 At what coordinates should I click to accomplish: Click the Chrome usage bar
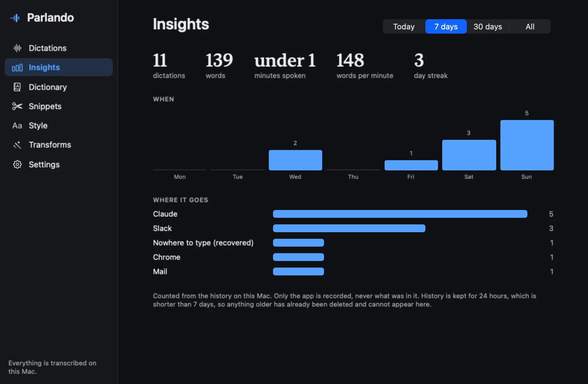[298, 257]
